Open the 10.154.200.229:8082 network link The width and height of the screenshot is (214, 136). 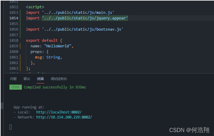64,117
